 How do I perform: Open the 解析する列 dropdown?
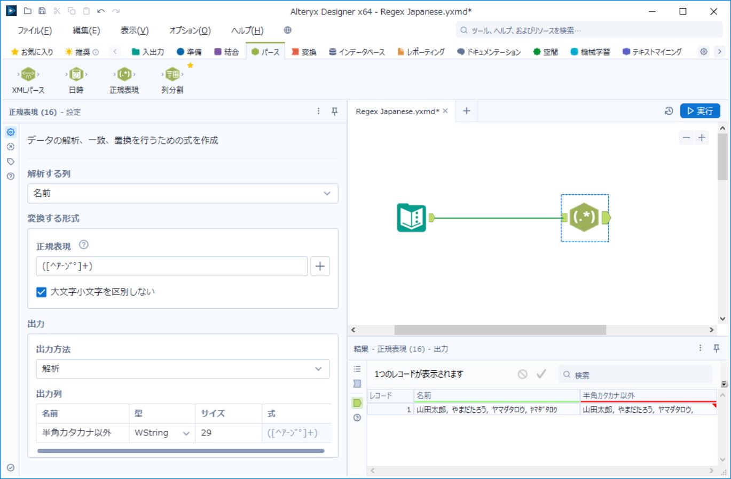[183, 193]
